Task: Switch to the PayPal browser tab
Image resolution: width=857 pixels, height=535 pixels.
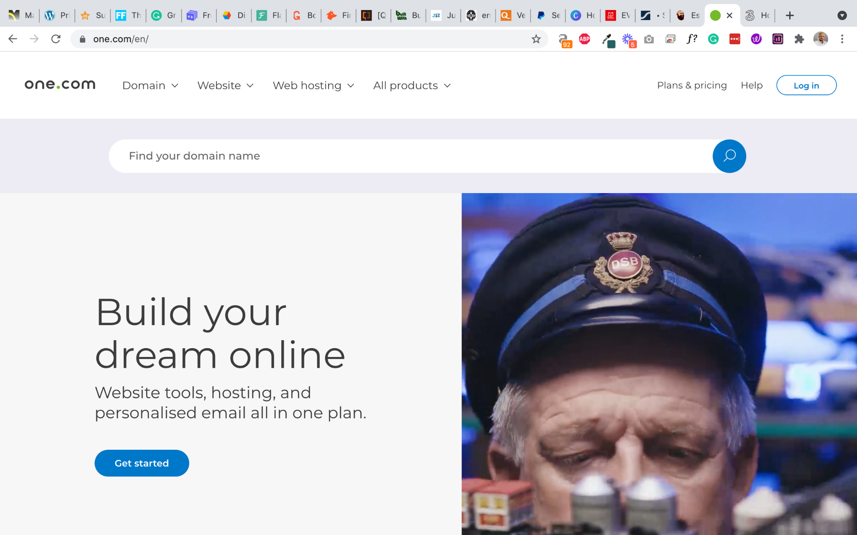Action: pos(548,15)
